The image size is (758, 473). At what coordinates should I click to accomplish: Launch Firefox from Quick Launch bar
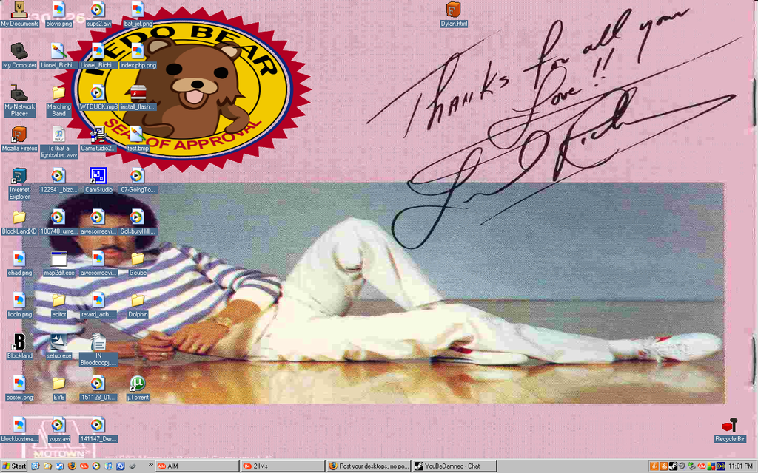[x=72, y=466]
